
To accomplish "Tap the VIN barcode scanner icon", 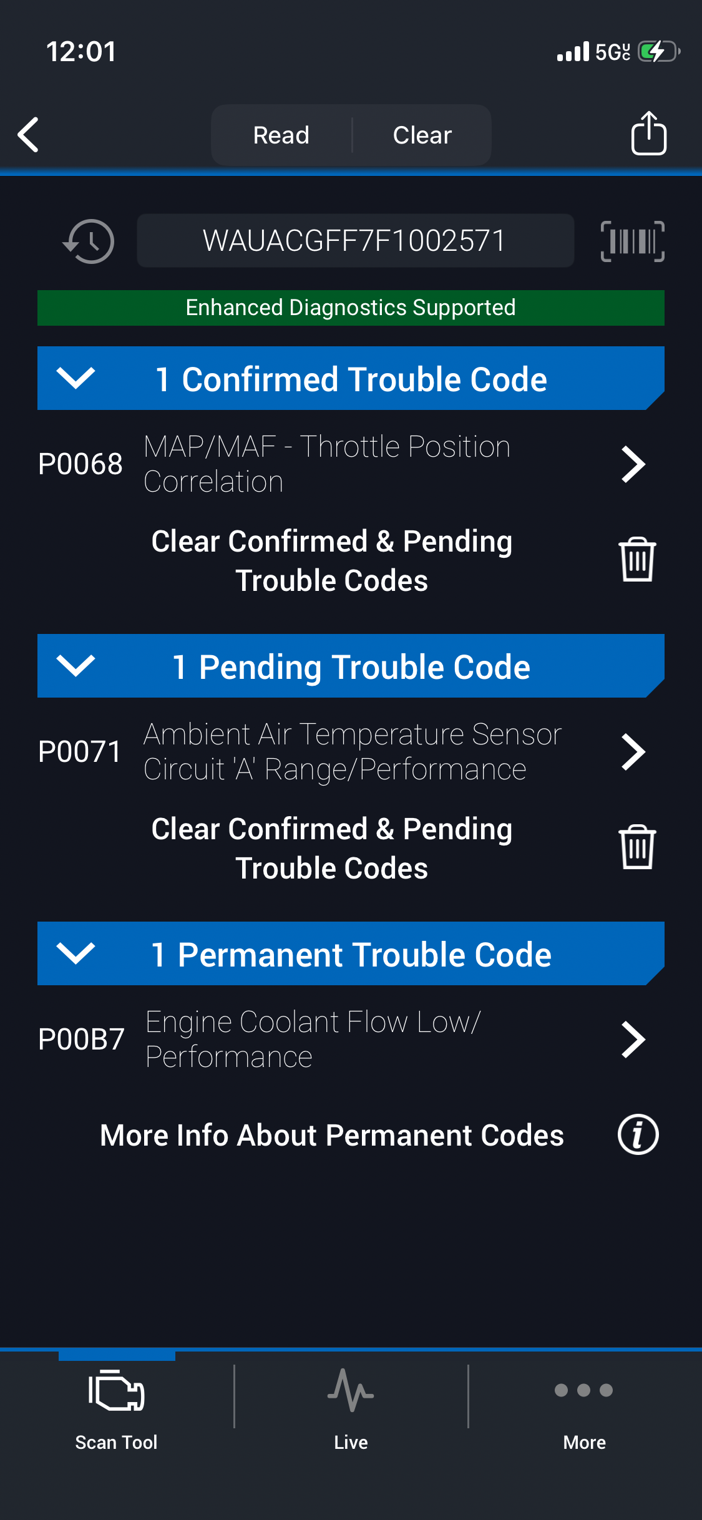I will [632, 241].
